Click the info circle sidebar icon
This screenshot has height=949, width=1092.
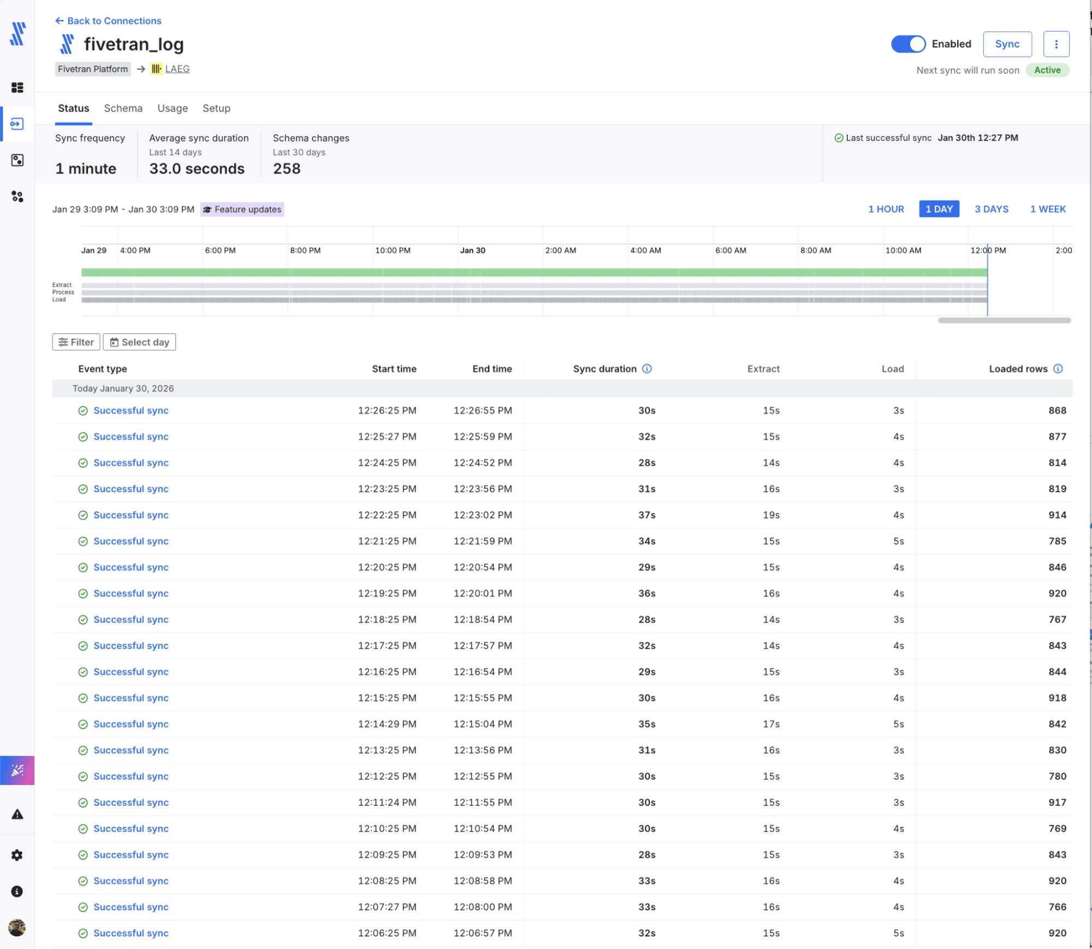[x=17, y=892]
